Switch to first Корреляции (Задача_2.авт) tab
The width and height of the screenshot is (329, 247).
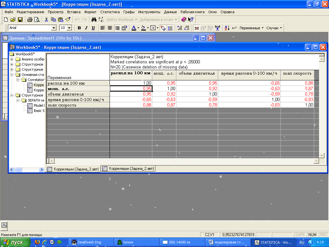coord(73,169)
